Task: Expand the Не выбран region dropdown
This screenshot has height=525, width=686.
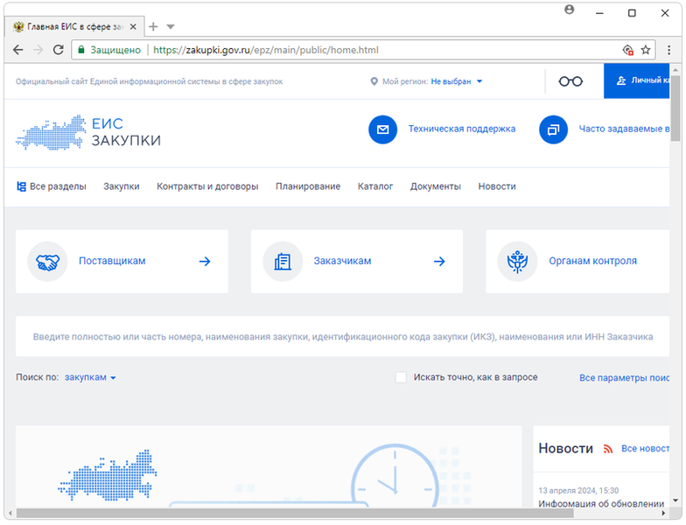Action: [457, 81]
